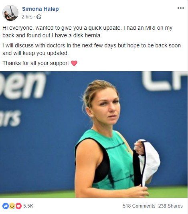Click the public globe privacy icon
188x214 pixels.
pyautogui.click(x=39, y=17)
